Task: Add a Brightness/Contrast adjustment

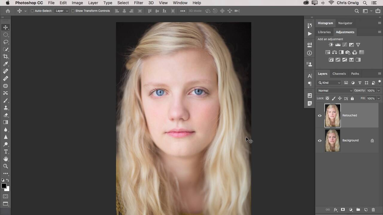Action: (x=331, y=45)
